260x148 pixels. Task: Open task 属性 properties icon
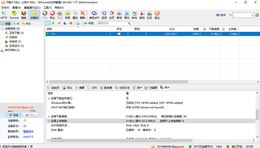click(75, 15)
